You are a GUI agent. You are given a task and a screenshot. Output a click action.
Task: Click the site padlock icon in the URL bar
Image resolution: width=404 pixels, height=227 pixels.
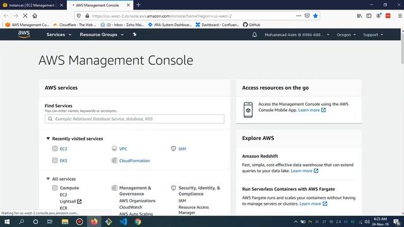pos(87,16)
